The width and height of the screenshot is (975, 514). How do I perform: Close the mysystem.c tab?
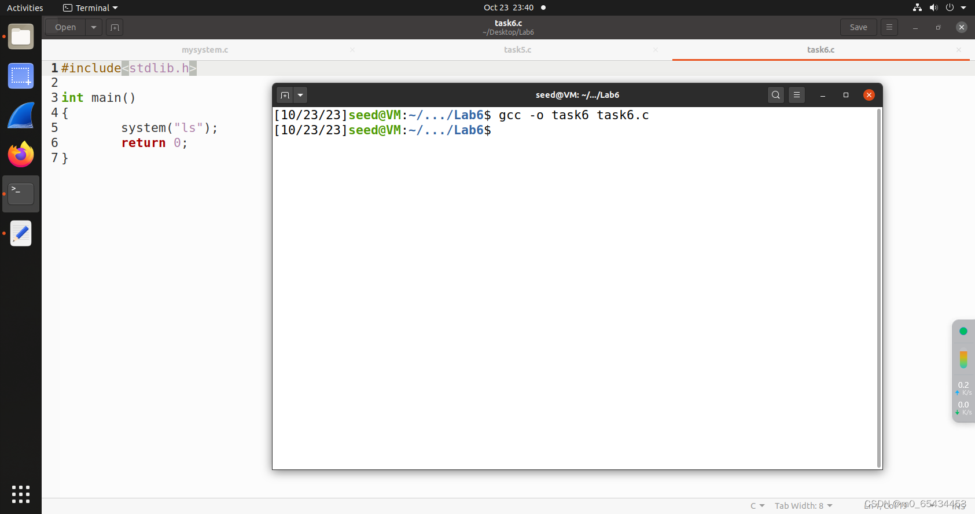click(x=352, y=50)
